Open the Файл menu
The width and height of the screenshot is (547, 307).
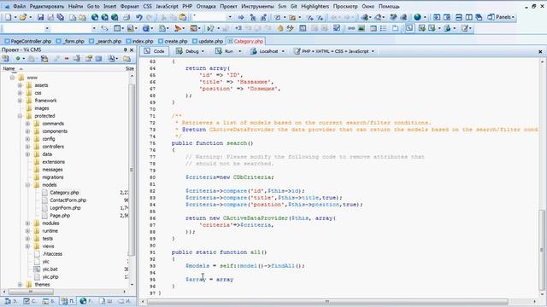(x=19, y=6)
